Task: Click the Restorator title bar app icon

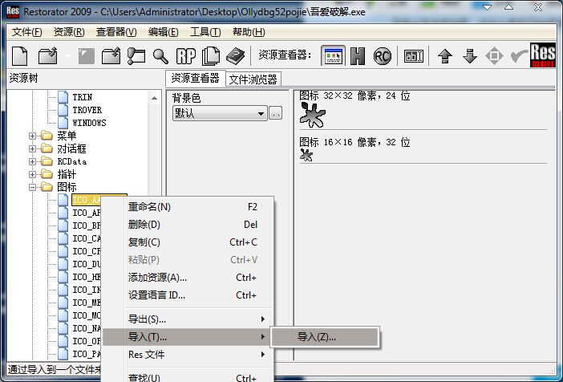Action: coord(13,11)
